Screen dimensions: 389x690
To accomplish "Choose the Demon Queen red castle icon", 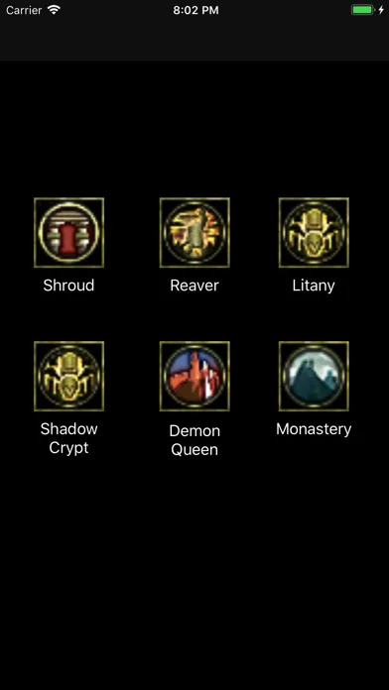I will 194,377.
